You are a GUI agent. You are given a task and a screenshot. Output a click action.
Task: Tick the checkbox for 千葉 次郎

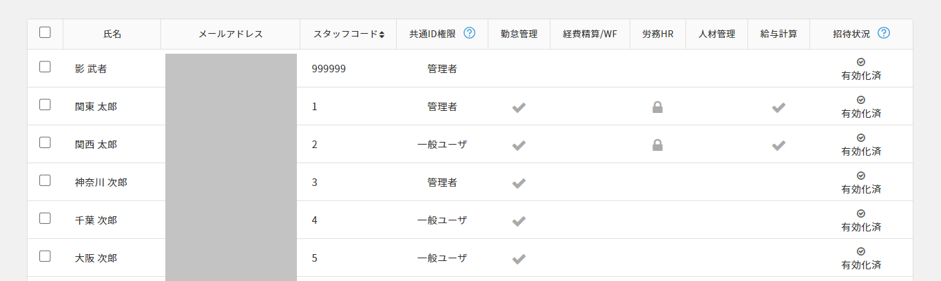[45, 219]
